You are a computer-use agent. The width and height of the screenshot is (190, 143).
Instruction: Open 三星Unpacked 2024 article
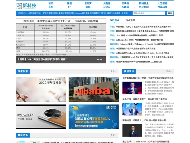click(x=139, y=40)
